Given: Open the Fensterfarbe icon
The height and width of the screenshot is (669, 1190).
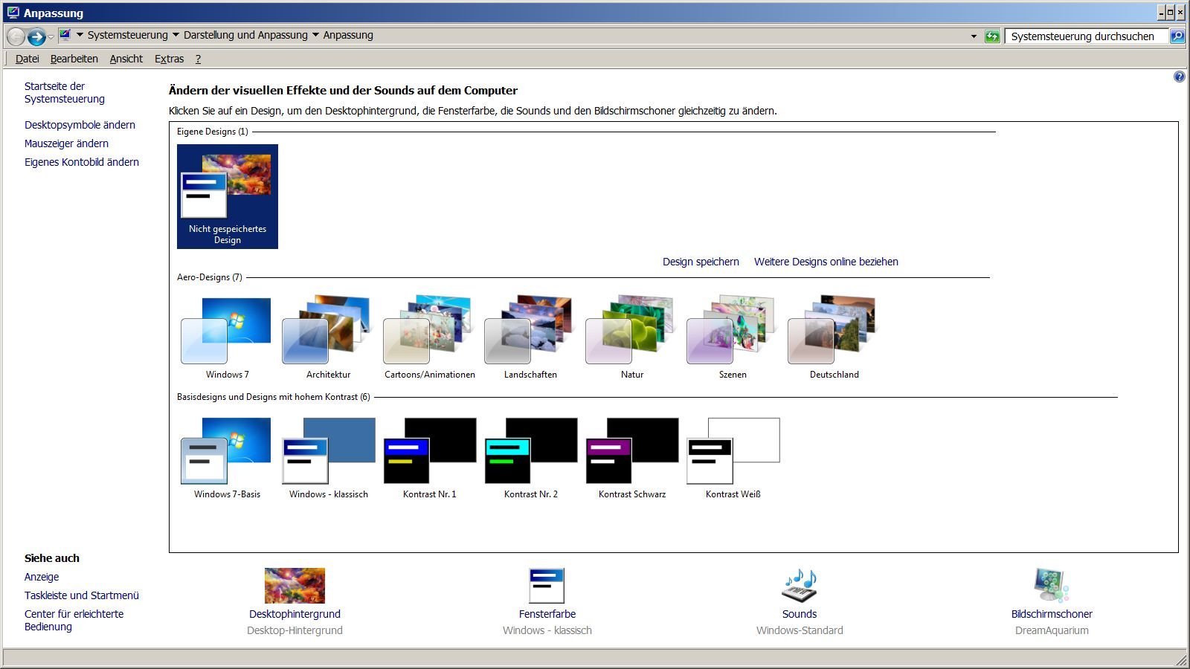Looking at the screenshot, I should 547,586.
